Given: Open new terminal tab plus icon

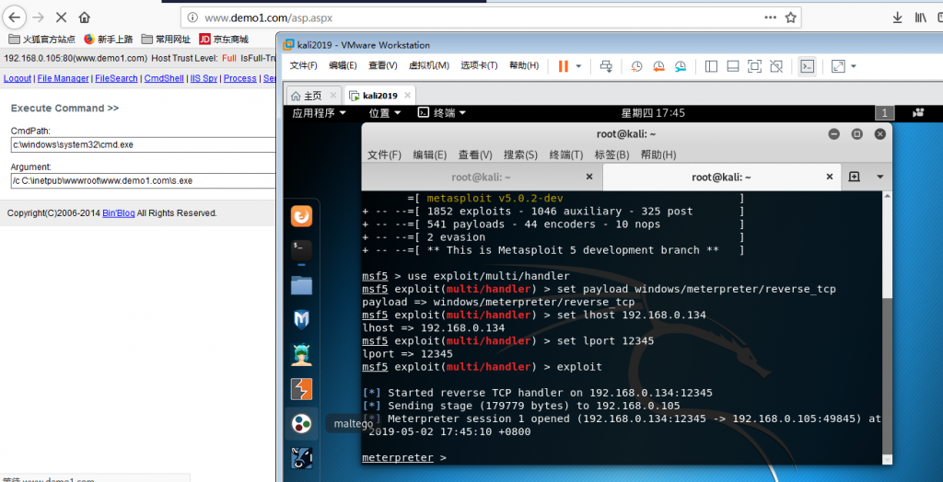Looking at the screenshot, I should [x=854, y=177].
